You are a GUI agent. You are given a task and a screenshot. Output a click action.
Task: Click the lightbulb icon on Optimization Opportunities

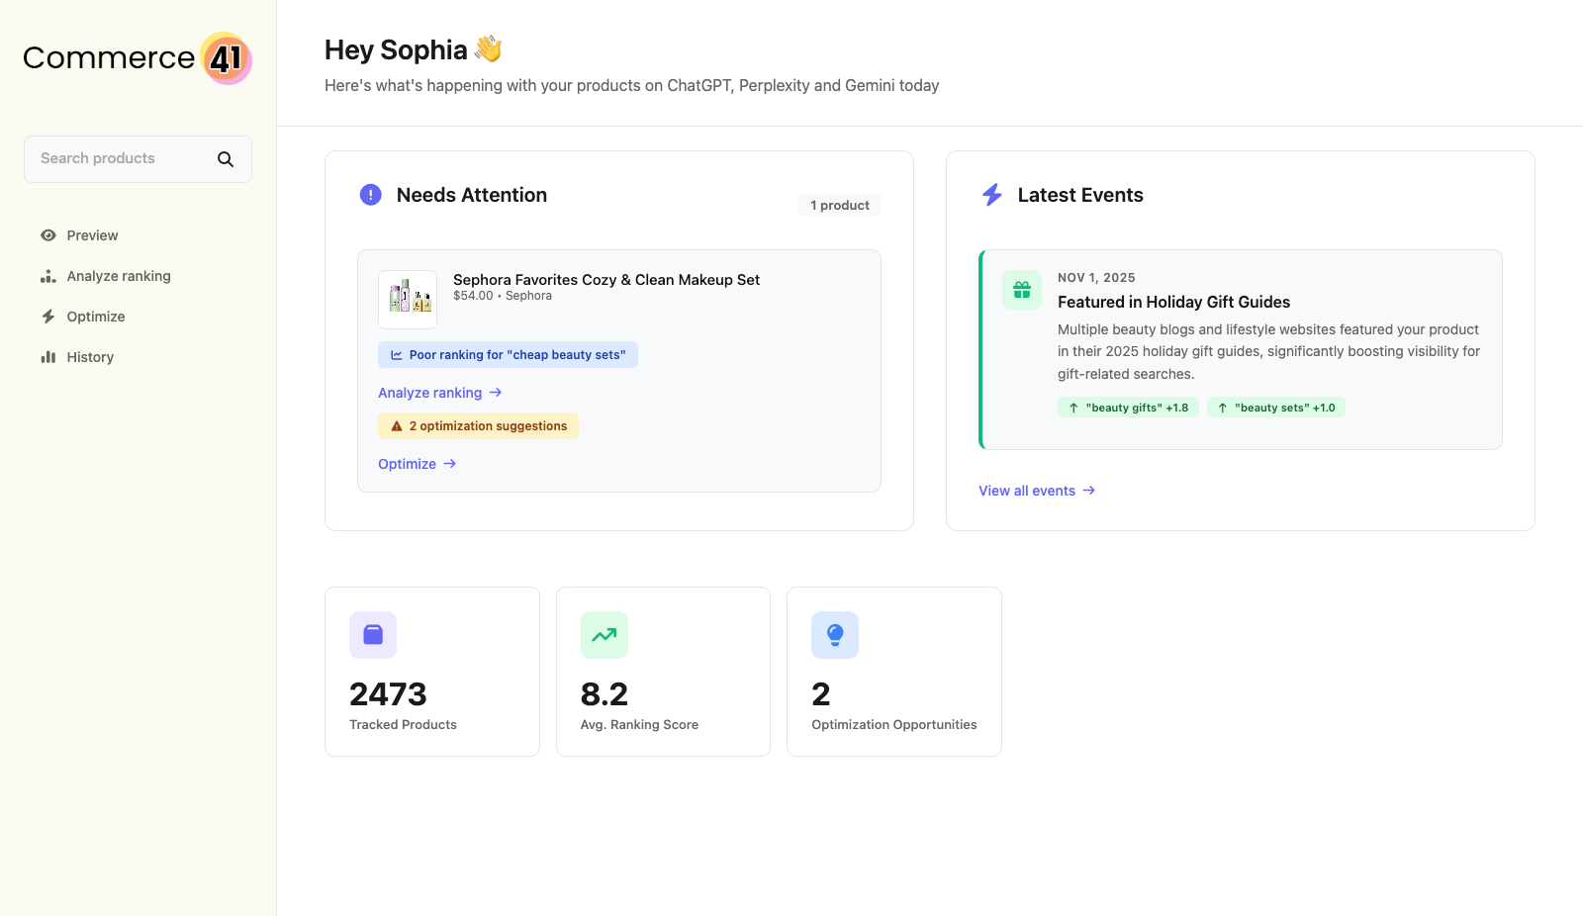point(835,635)
